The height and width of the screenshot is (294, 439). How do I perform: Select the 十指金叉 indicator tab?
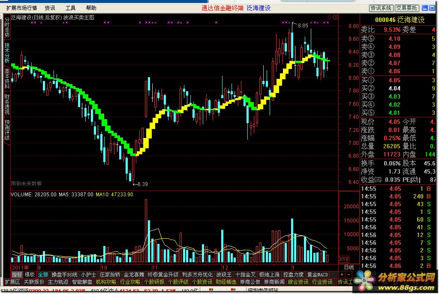[x=246, y=275]
